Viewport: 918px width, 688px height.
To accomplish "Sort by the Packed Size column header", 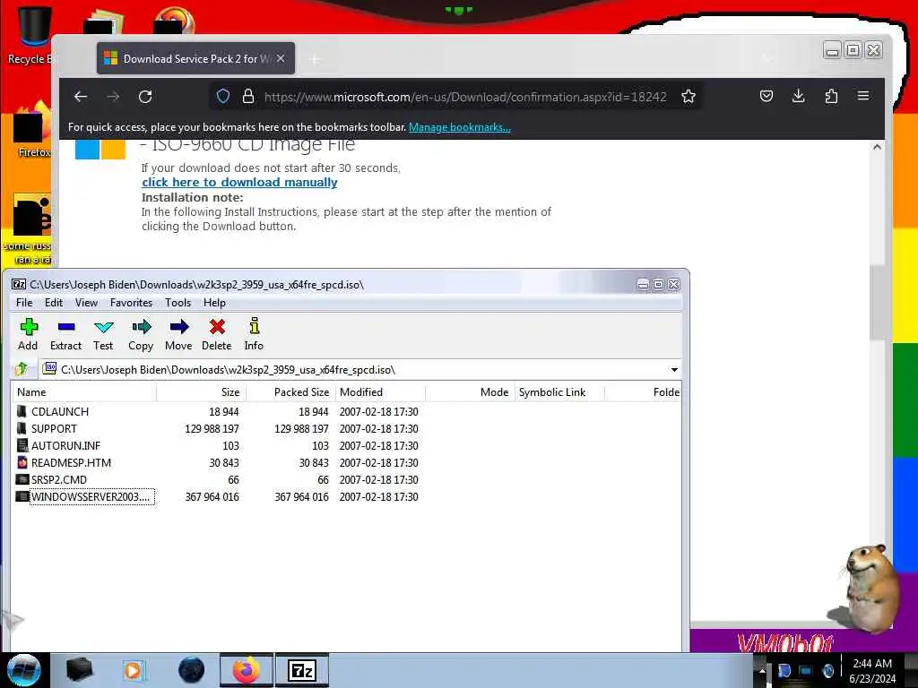I will pos(290,392).
